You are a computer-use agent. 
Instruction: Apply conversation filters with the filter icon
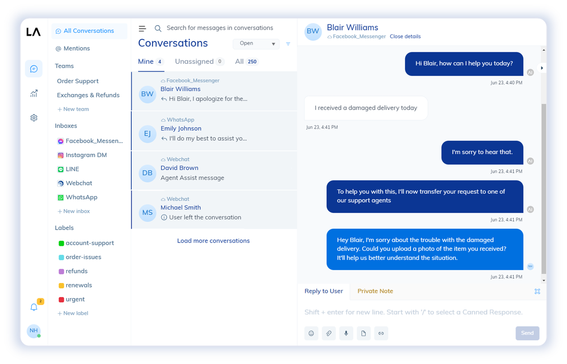tap(288, 44)
